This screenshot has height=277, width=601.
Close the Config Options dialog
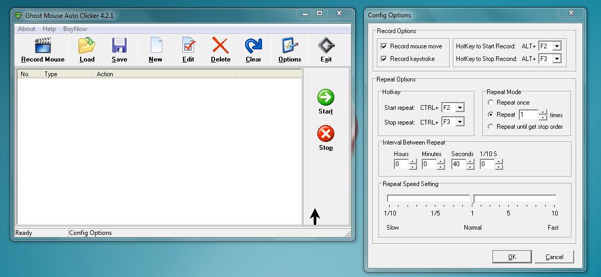click(571, 13)
